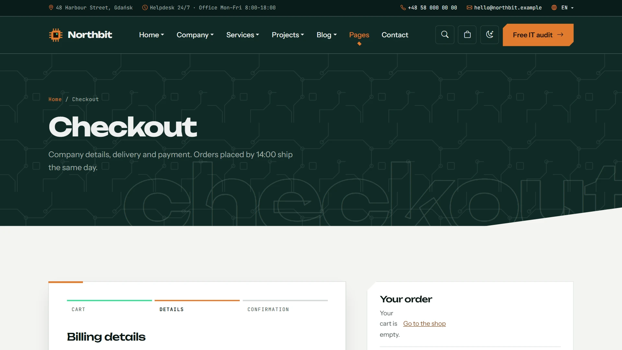622x350 pixels.
Task: Click the Your order heading
Action: point(406,299)
